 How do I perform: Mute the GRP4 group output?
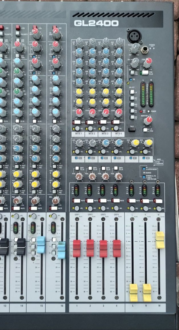tap(116, 201)
